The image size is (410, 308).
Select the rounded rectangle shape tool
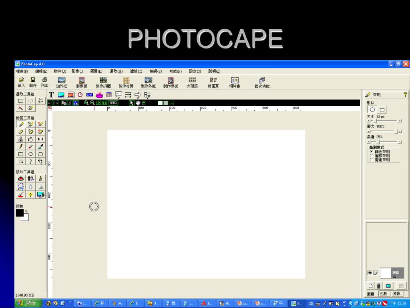pyautogui.click(x=40, y=154)
